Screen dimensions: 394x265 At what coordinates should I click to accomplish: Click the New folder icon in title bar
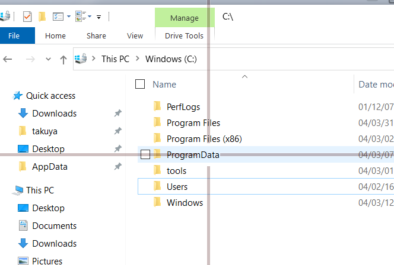42,17
